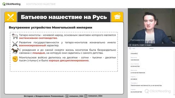Click the graduation cap icon on slide
This screenshot has height=98, width=175.
click(117, 17)
